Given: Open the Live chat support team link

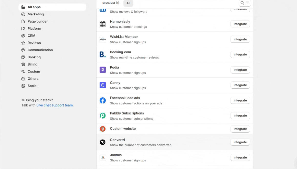Looking at the screenshot, I should [x=55, y=105].
